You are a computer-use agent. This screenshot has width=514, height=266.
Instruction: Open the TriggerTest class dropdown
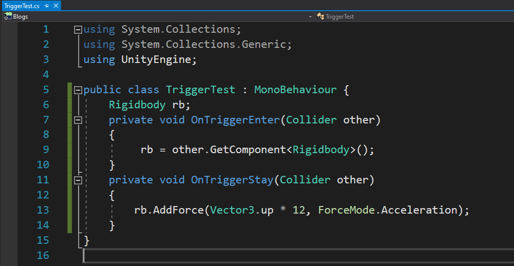pyautogui.click(x=414, y=17)
